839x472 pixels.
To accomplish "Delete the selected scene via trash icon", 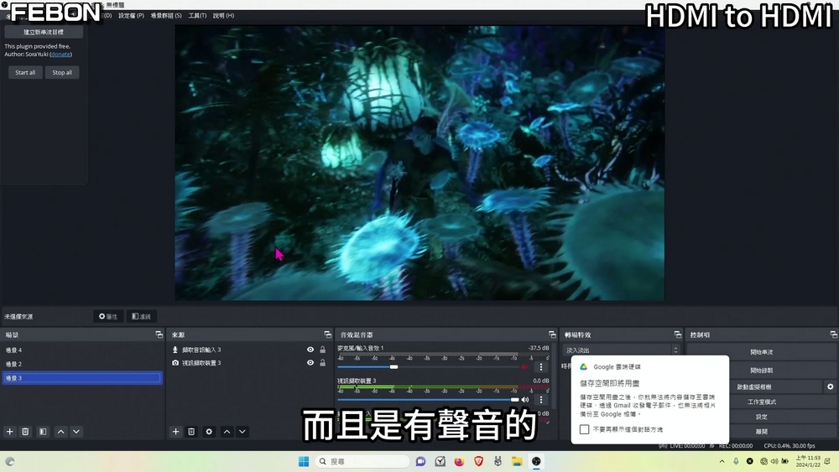I will tap(25, 432).
